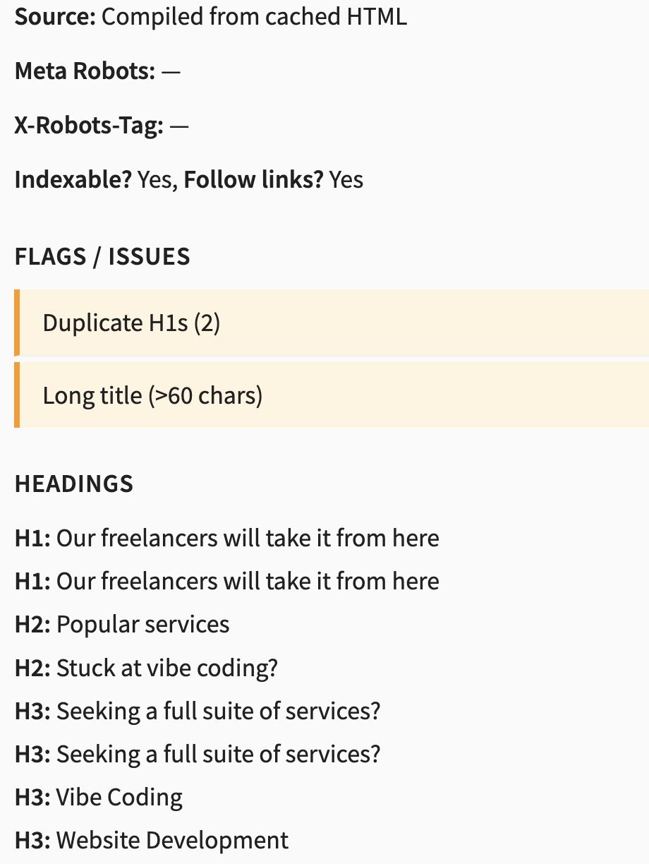Image resolution: width=649 pixels, height=864 pixels.
Task: Click the Meta Robots label
Action: point(85,71)
